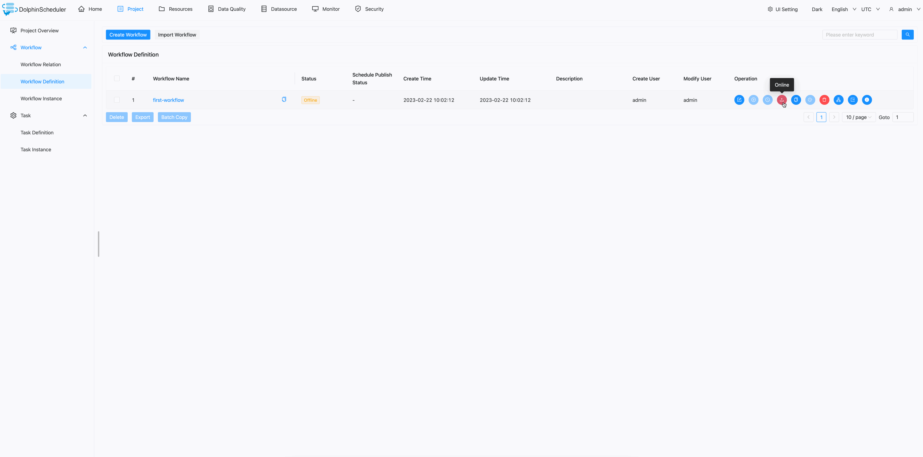Image resolution: width=923 pixels, height=457 pixels.
Task: Click the edit workflow pencil icon
Action: click(x=739, y=100)
